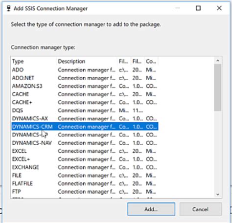
Task: Click the vertical scrollbar thumb
Action: click(x=218, y=88)
